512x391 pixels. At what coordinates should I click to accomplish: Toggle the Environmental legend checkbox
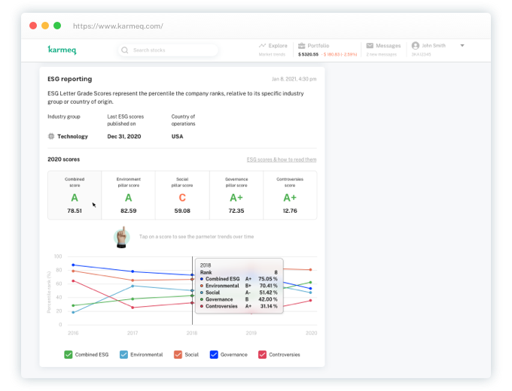[123, 354]
